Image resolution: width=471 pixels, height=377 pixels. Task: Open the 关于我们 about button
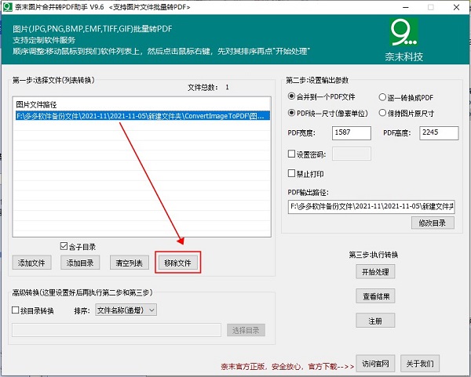click(x=420, y=364)
